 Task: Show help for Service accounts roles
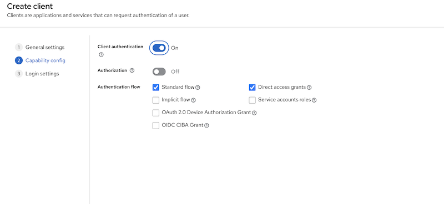314,100
